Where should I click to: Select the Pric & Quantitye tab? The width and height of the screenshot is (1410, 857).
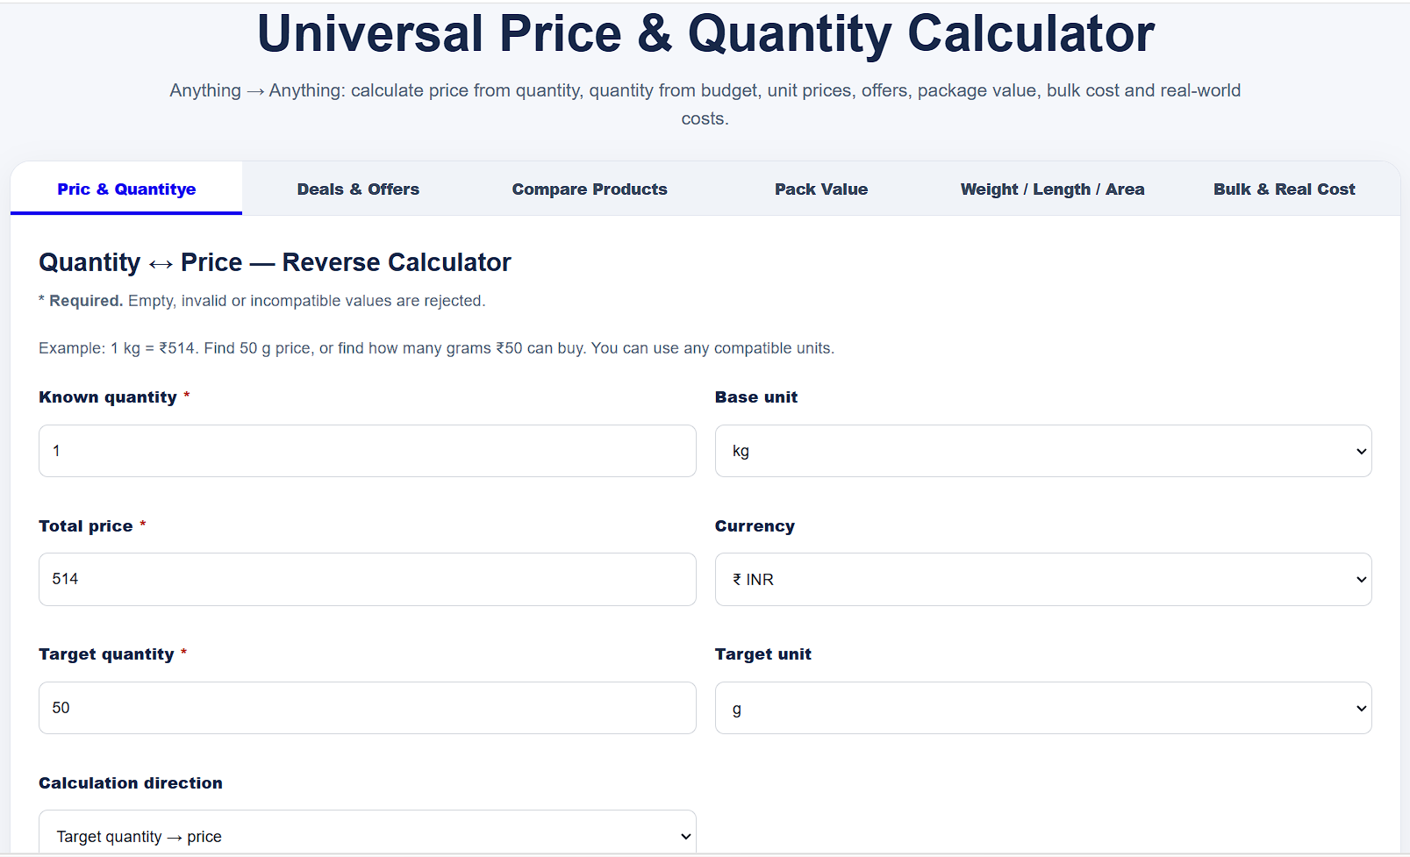pos(126,189)
